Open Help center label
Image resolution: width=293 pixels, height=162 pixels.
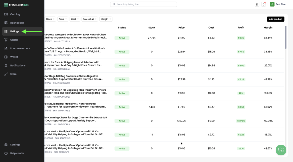point(17,153)
